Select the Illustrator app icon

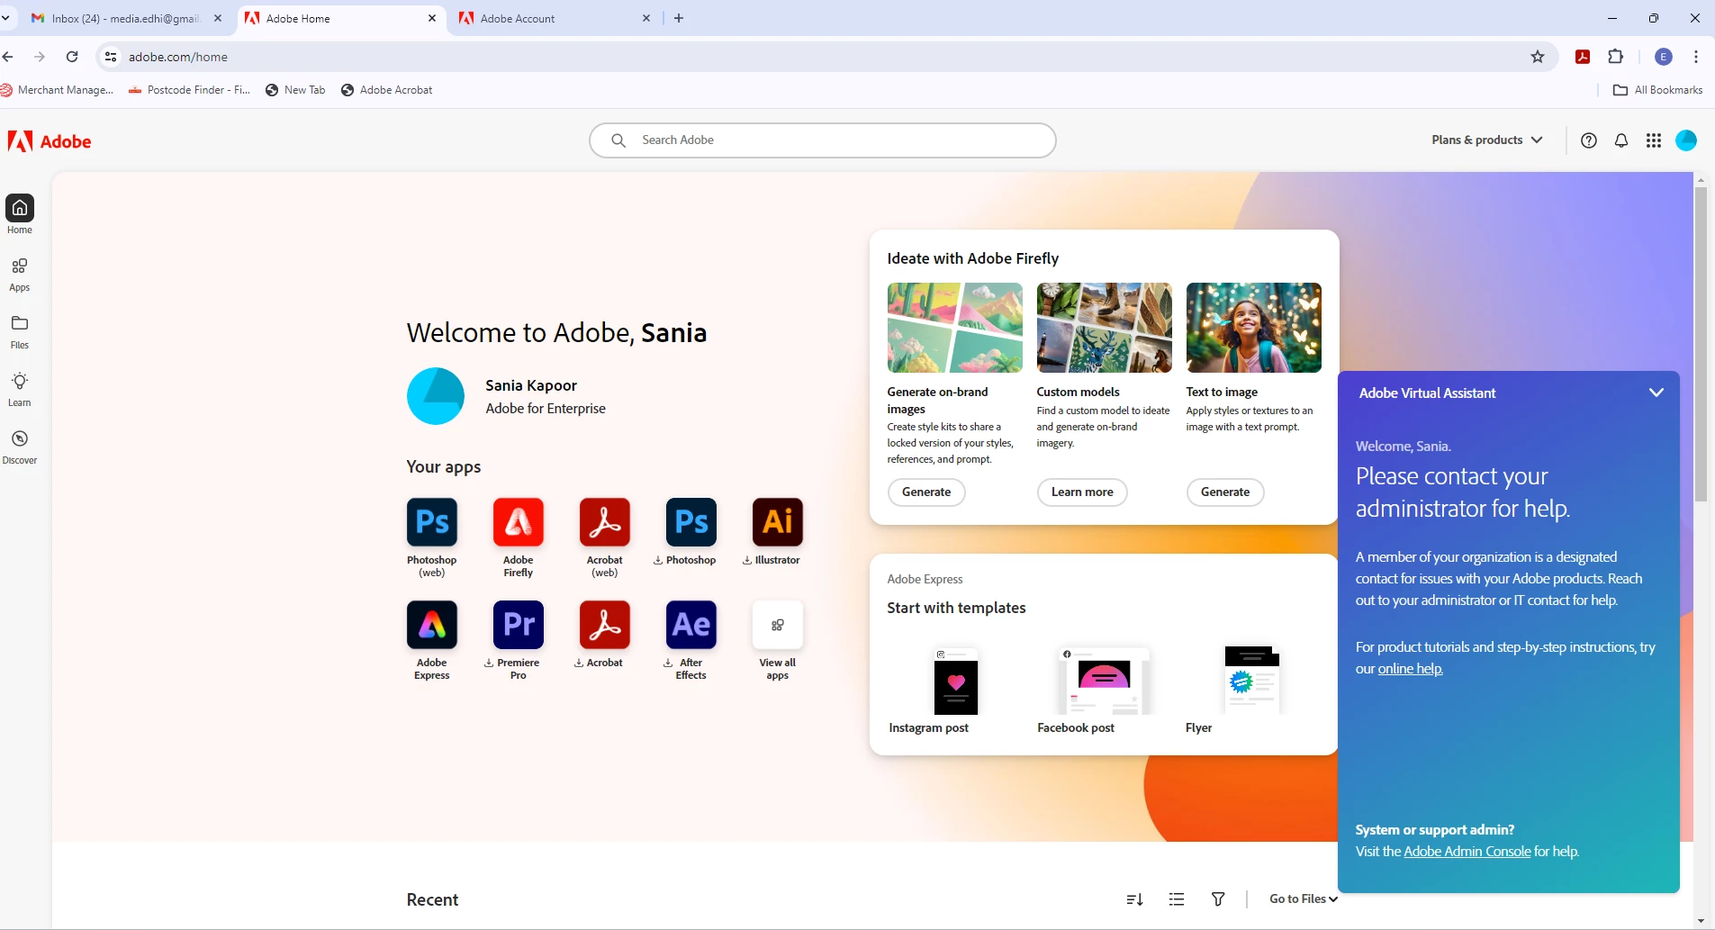[778, 522]
